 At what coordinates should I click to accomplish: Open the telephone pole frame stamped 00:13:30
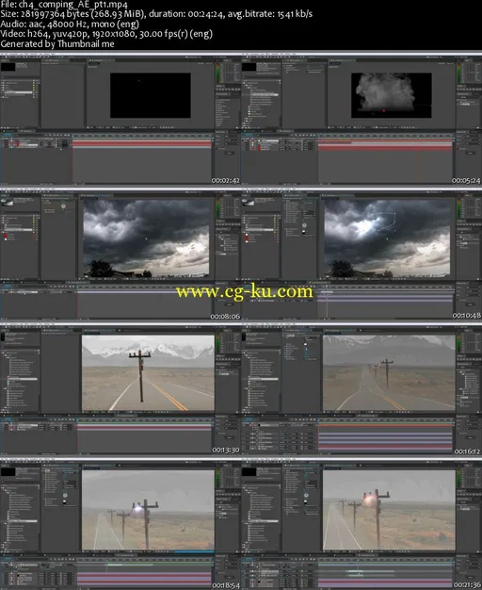[120, 390]
